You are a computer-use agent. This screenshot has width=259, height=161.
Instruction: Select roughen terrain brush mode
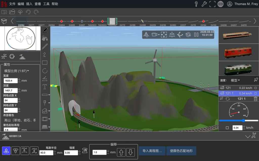pyautogui.click(x=34, y=151)
